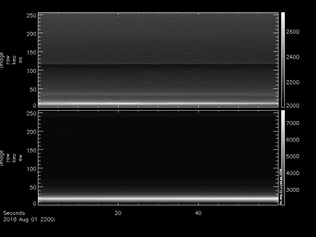Click the 150 tick label on ew keogram axis
316x237 pixels.
tap(31, 150)
